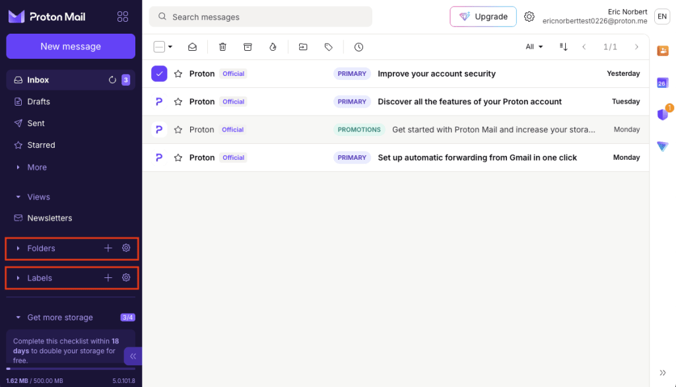Collapse the left sidebar with double chevron
676x387 pixels.
pos(133,356)
